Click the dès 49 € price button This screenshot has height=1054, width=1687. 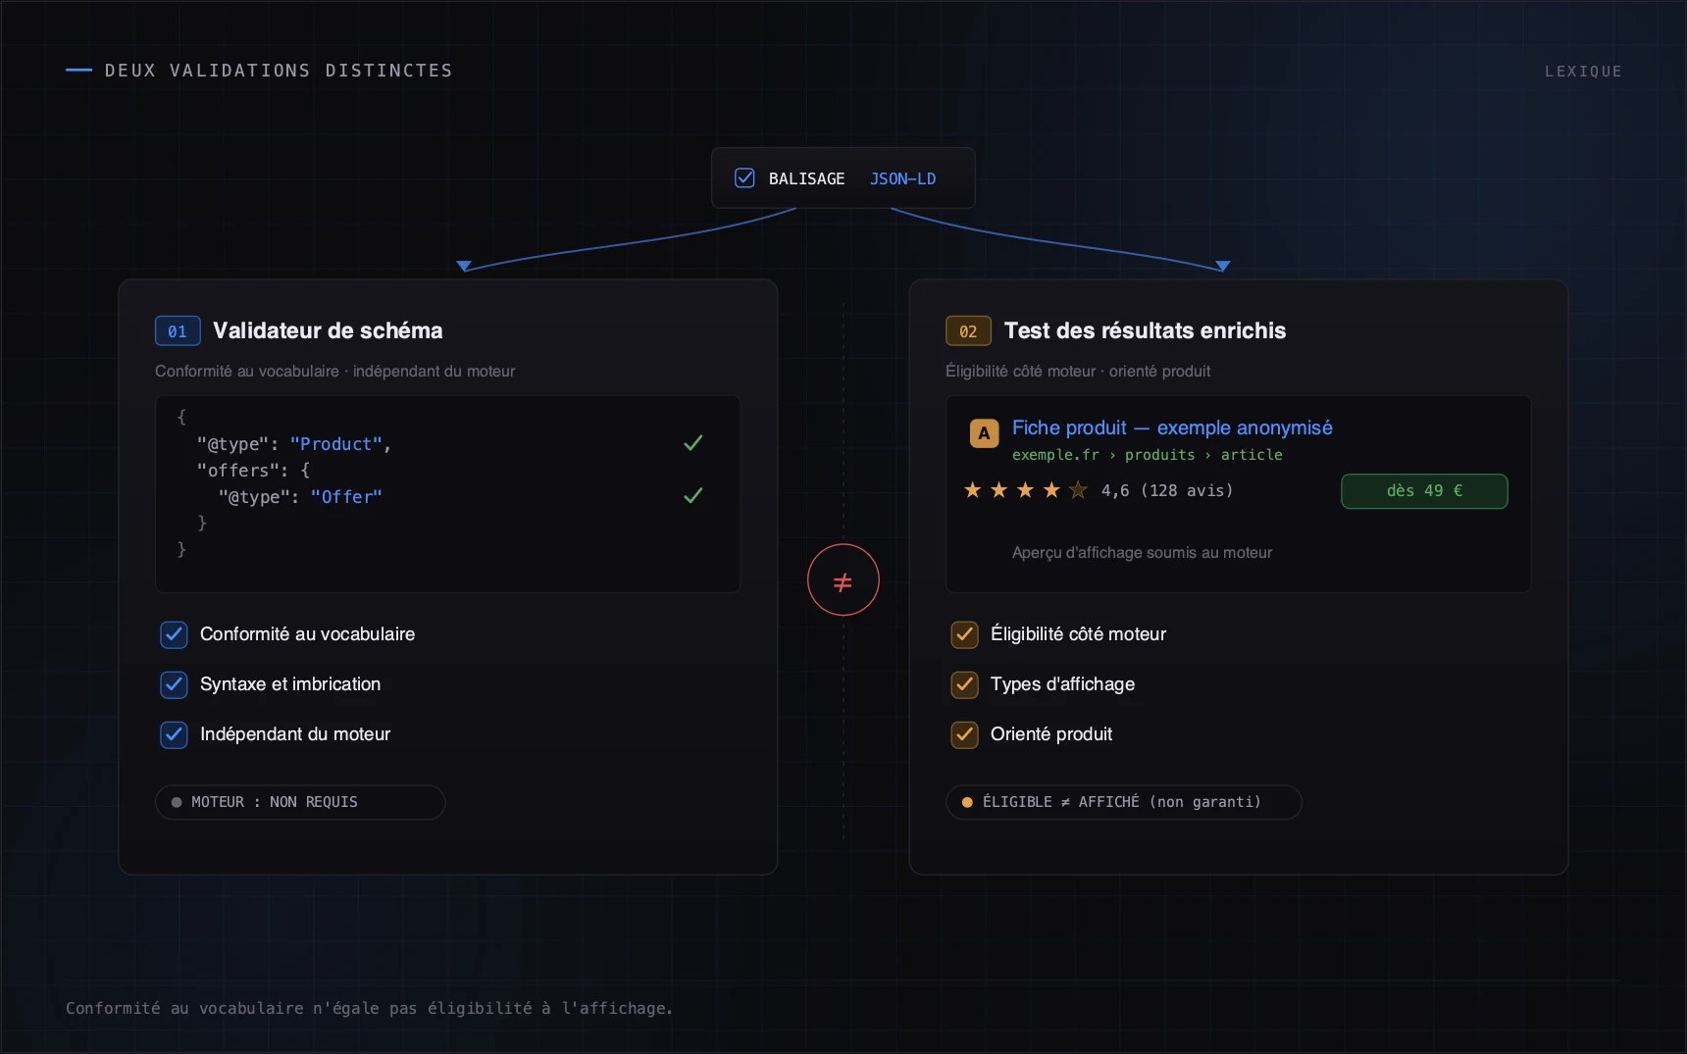pos(1424,491)
